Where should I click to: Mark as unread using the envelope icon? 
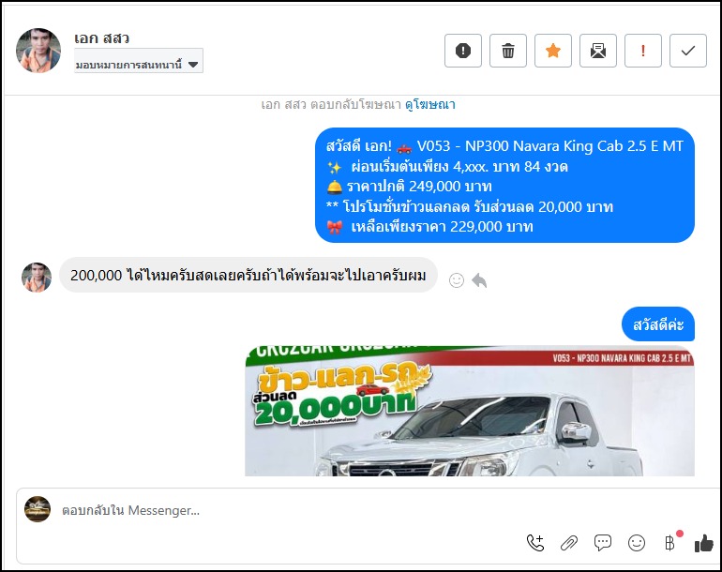click(x=597, y=51)
